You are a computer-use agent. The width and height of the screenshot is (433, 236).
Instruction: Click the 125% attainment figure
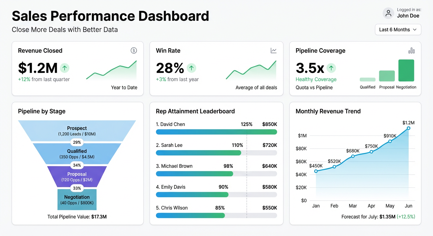[247, 124]
